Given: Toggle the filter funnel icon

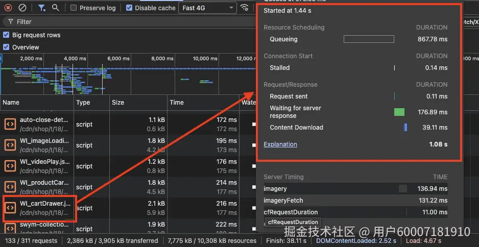Looking at the screenshot, I should 41,8.
